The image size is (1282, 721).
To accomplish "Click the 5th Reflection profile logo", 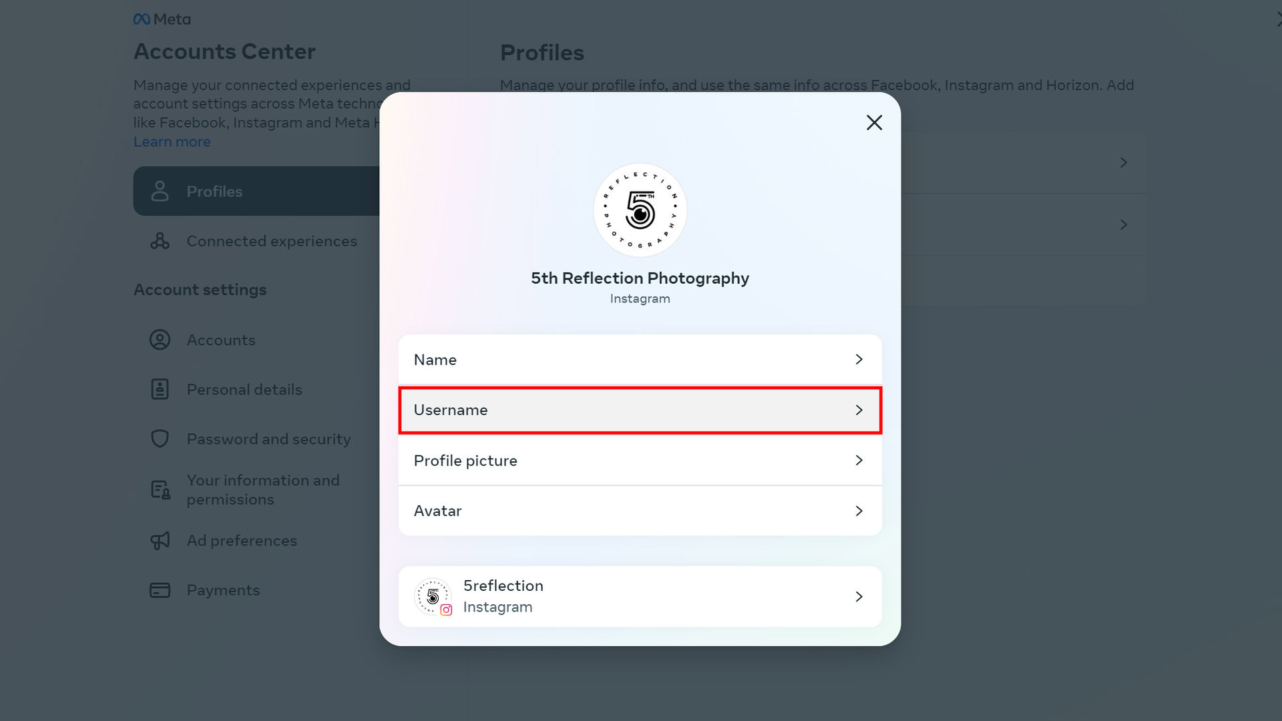I will coord(640,210).
